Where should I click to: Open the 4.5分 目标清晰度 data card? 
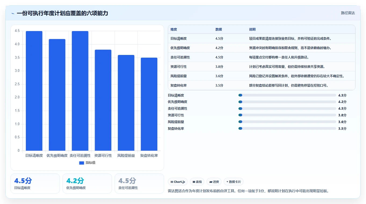coord(35,183)
